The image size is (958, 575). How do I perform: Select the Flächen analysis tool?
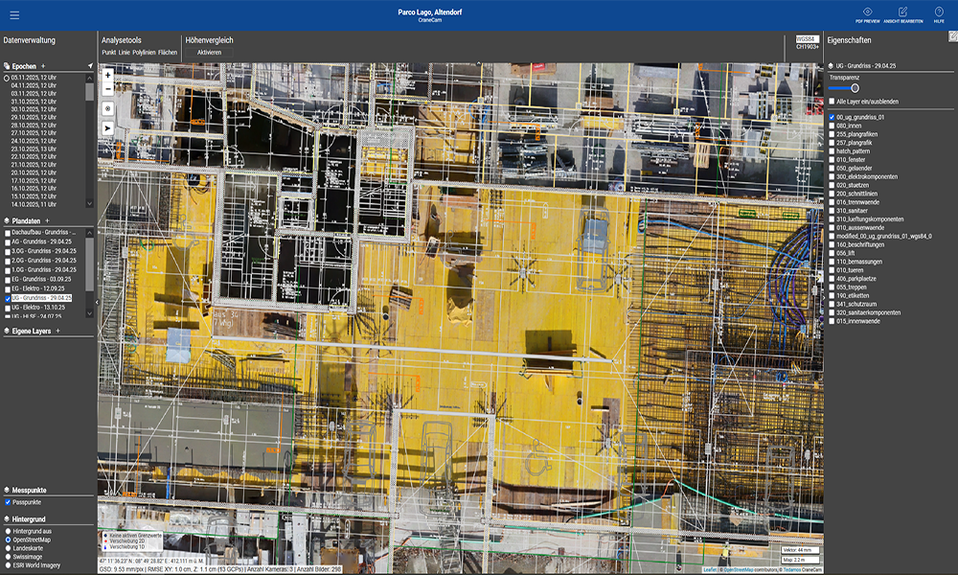coord(168,52)
